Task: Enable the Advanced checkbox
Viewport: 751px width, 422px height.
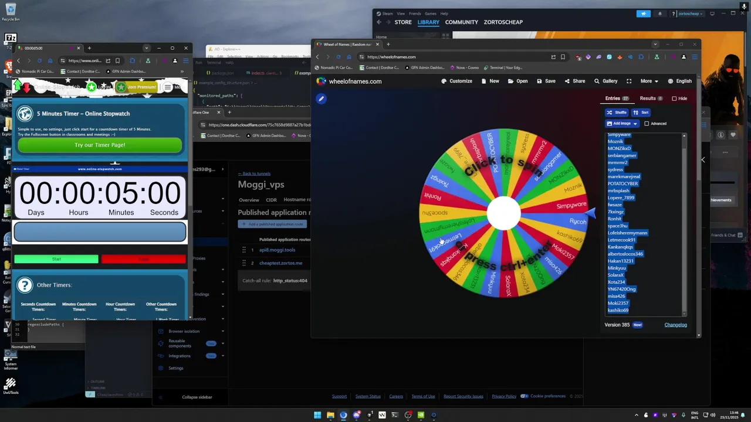Action: (647, 124)
